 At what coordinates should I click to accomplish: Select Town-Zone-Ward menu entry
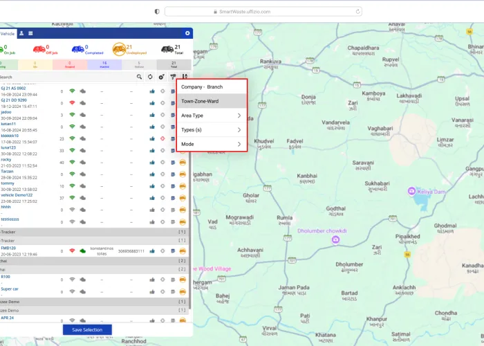click(212, 101)
